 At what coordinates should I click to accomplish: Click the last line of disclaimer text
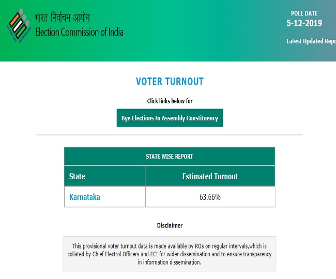point(169,262)
